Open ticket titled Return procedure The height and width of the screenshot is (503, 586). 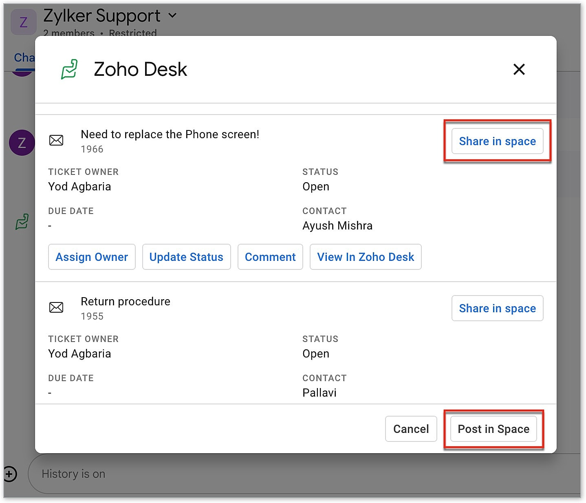(x=126, y=302)
